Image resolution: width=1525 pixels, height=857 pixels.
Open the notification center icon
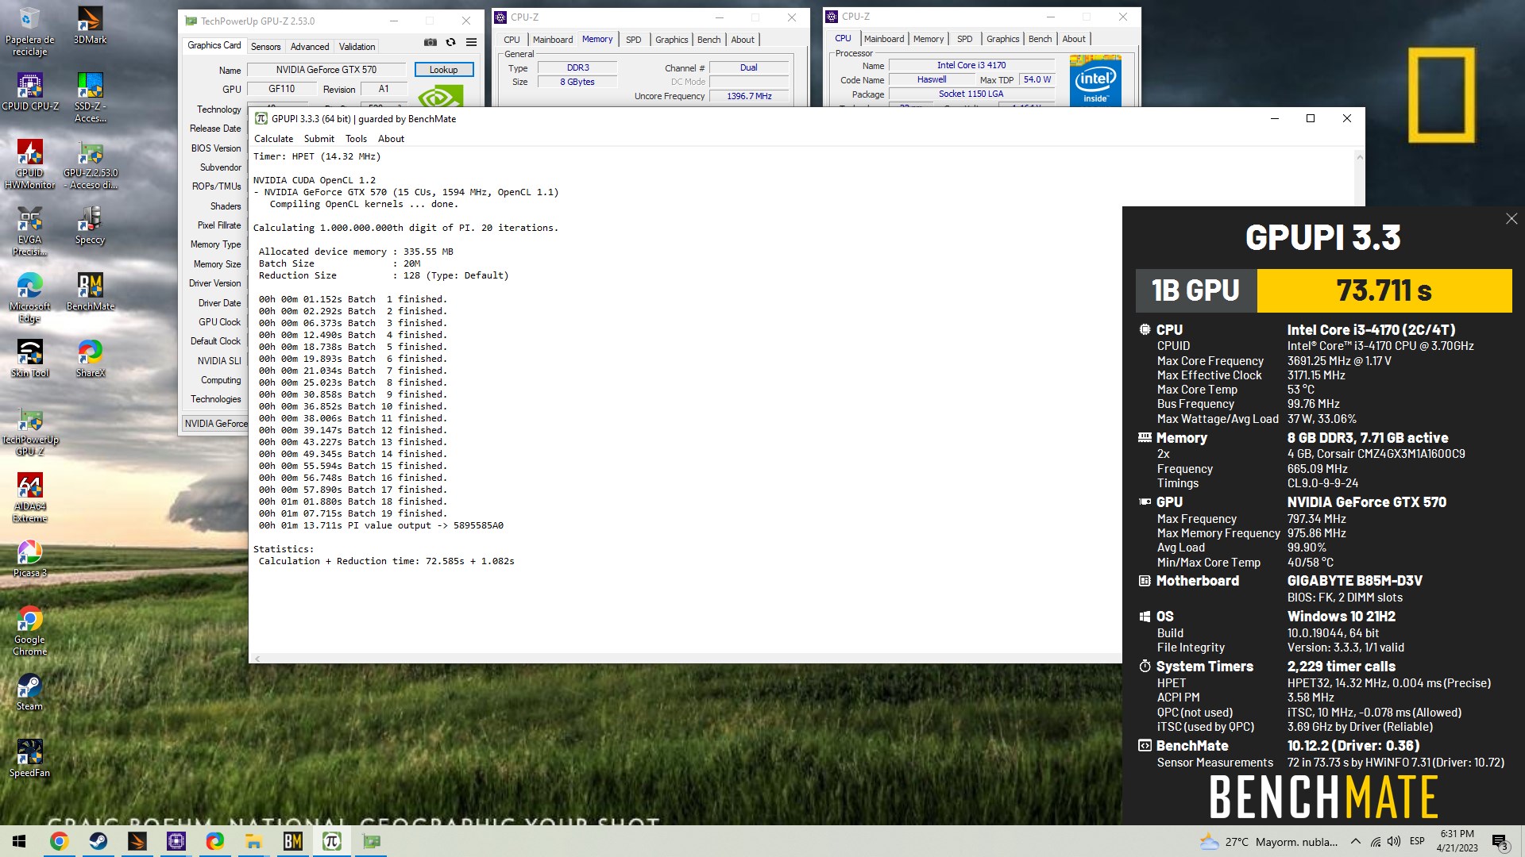click(x=1500, y=842)
